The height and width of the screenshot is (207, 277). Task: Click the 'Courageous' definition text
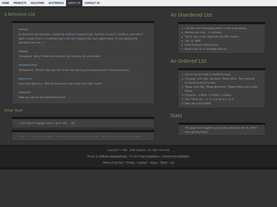coord(60,56)
